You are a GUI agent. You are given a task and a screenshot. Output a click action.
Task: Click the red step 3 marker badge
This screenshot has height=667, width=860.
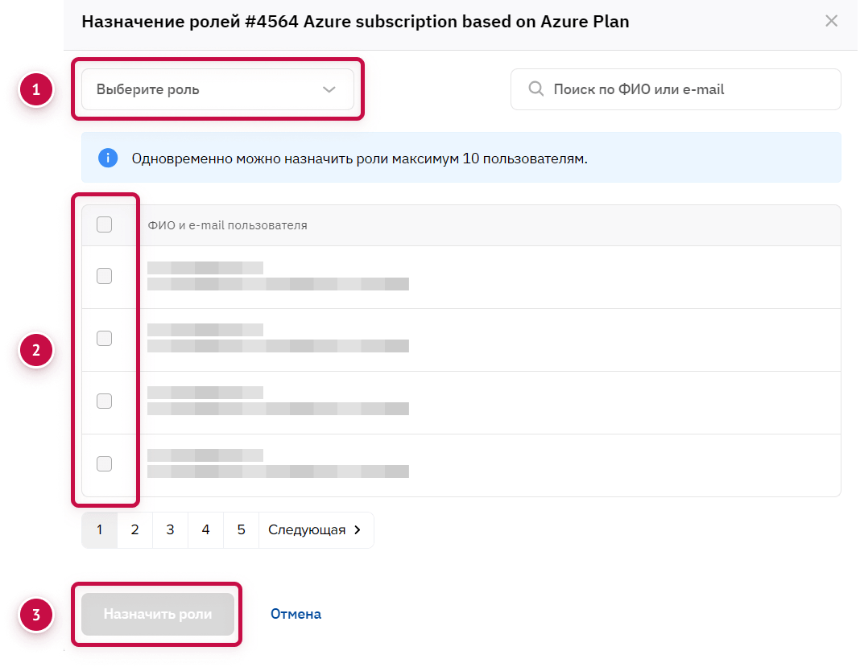click(x=36, y=616)
